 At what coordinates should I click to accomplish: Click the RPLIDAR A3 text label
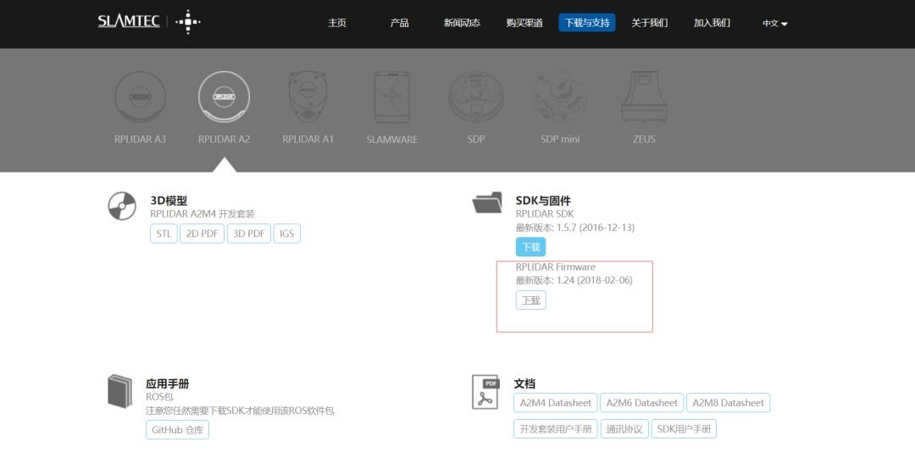point(140,139)
